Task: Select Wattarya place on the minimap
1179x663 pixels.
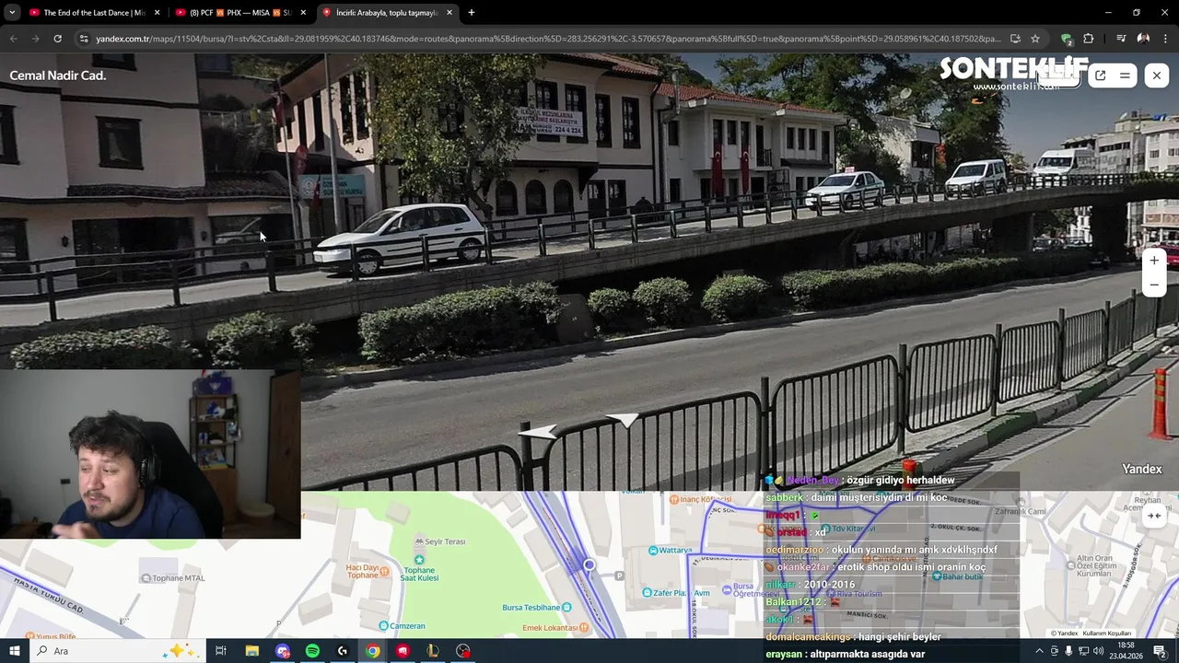Action: (x=670, y=551)
